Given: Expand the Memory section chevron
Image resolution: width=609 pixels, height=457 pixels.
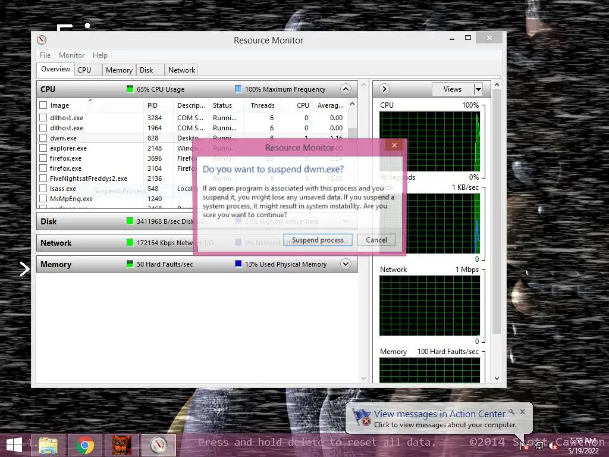Looking at the screenshot, I should 346,264.
